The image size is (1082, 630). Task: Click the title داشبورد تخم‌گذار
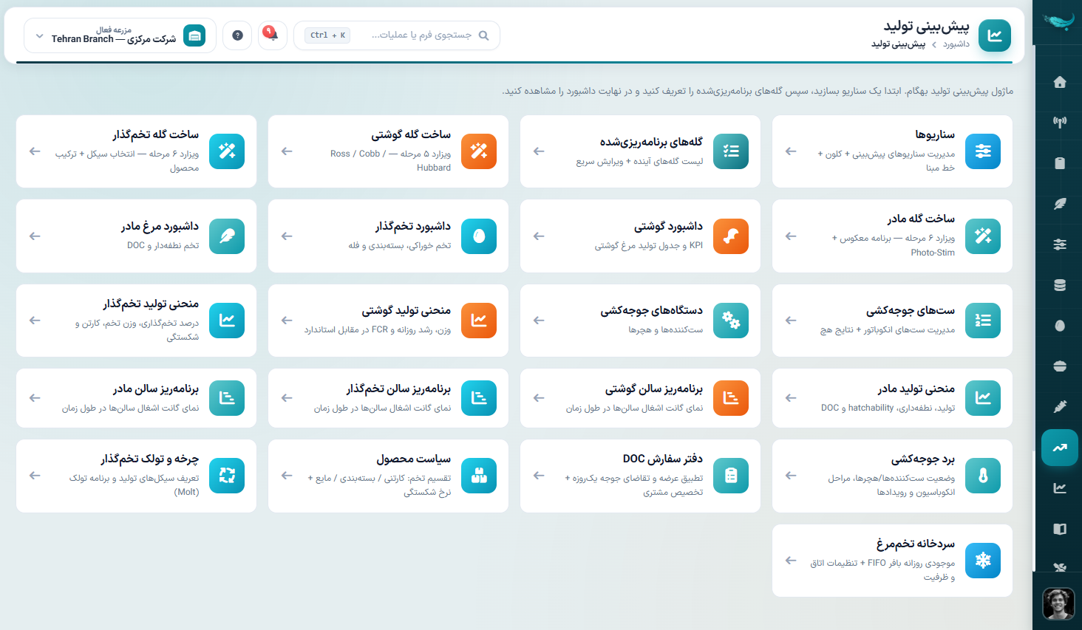[412, 226]
